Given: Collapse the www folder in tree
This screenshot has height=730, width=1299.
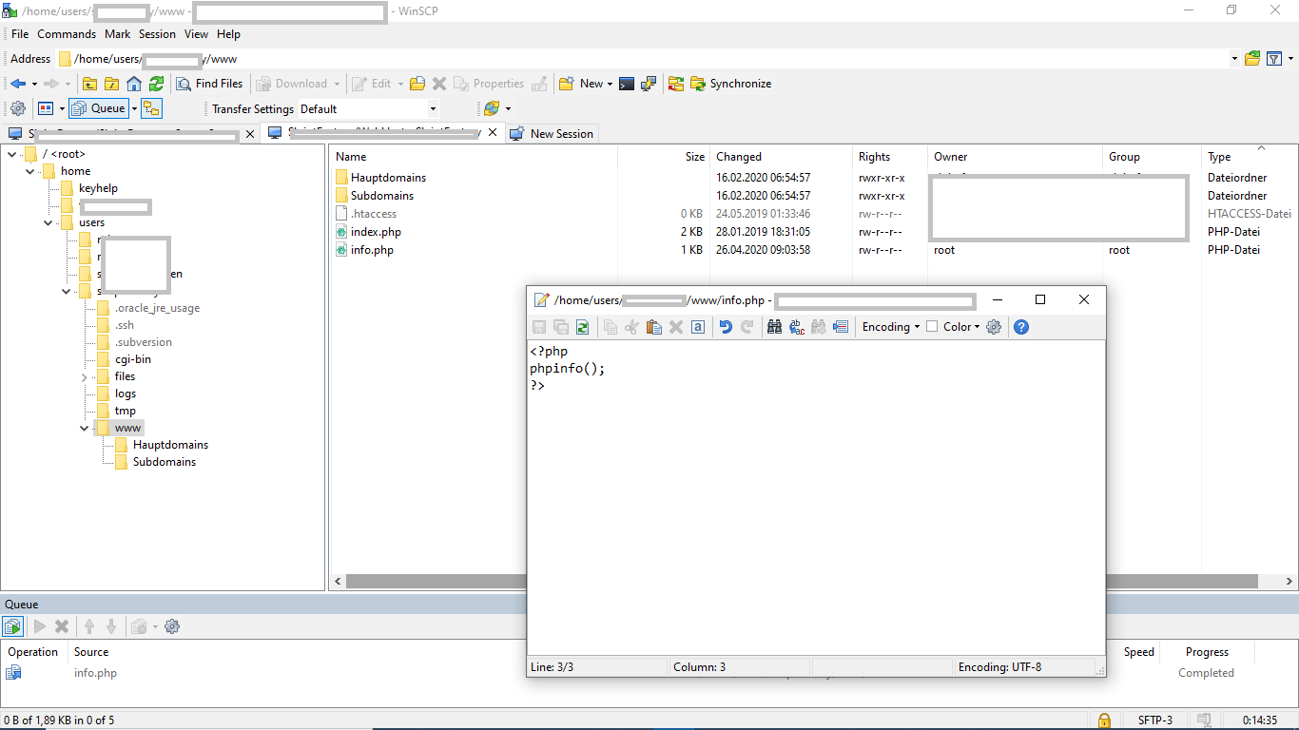Looking at the screenshot, I should point(86,428).
